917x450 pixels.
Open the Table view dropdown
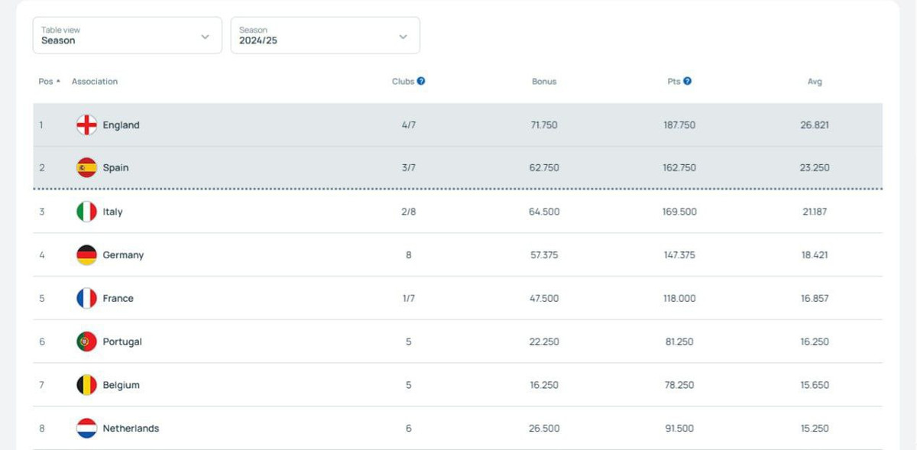(127, 36)
